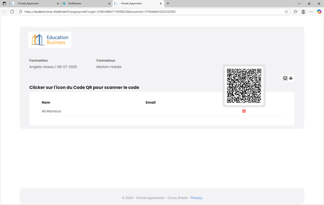
Task: Click the printer icon to print
Action: 291,78
